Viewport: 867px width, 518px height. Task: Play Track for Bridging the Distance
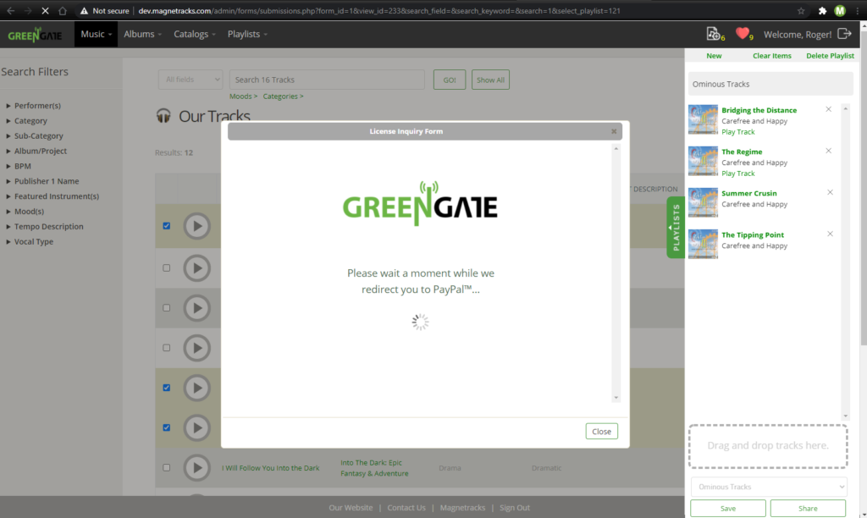click(738, 132)
